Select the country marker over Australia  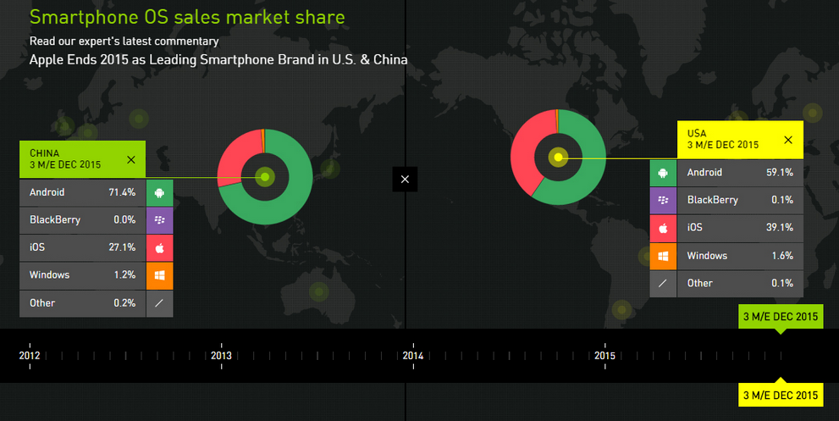point(319,292)
